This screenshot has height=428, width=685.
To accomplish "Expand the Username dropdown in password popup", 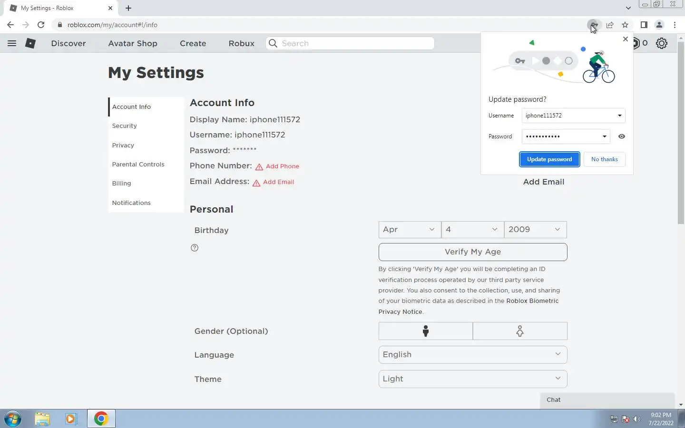I will (x=619, y=116).
